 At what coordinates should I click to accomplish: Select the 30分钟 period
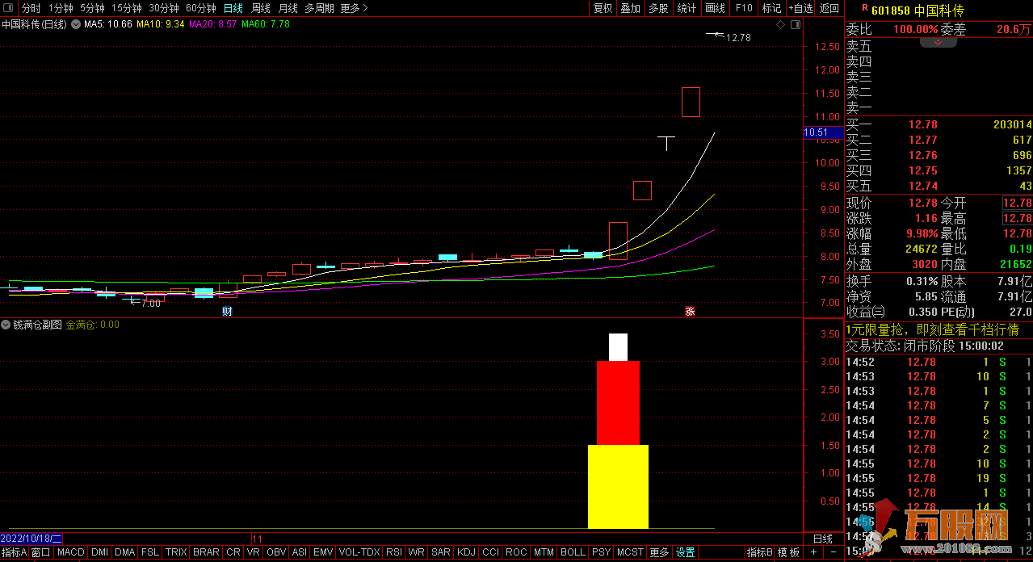pos(164,8)
